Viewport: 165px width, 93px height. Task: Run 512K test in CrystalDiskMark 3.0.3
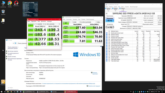click(31, 34)
